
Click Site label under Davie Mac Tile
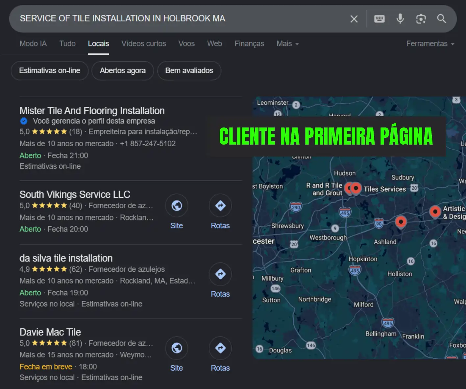click(177, 368)
